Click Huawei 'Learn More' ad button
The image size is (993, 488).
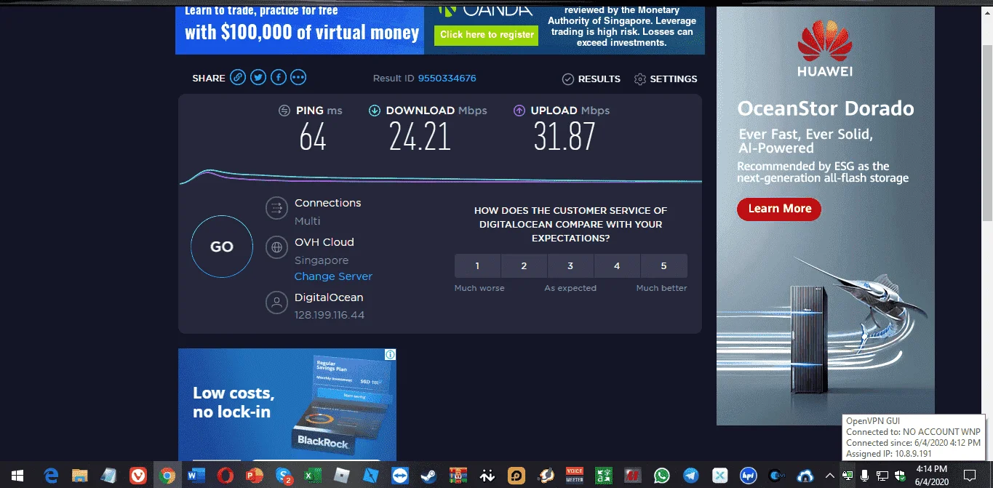[x=779, y=209]
